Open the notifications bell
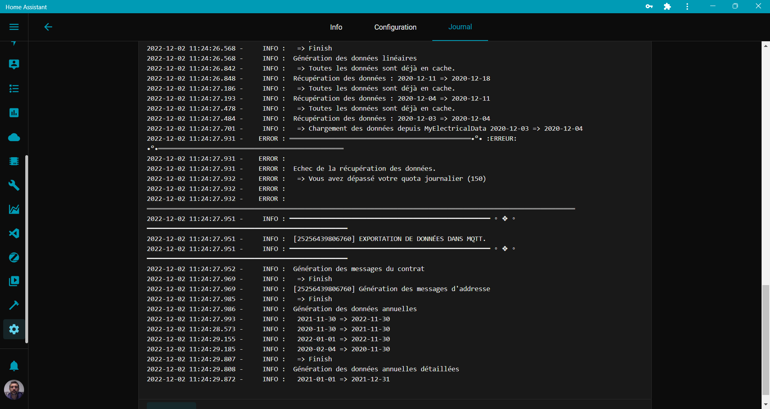This screenshot has width=770, height=409. (x=14, y=366)
